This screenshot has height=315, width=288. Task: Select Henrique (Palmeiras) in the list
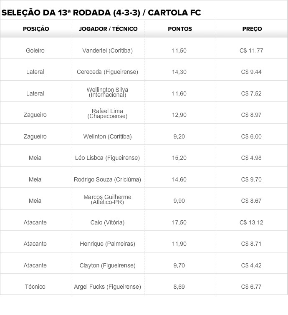pyautogui.click(x=107, y=244)
